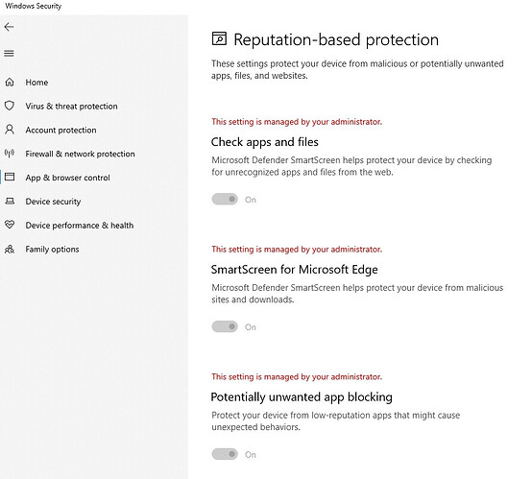The image size is (532, 479).
Task: Open Virus & threat protection page
Action: pyautogui.click(x=71, y=107)
